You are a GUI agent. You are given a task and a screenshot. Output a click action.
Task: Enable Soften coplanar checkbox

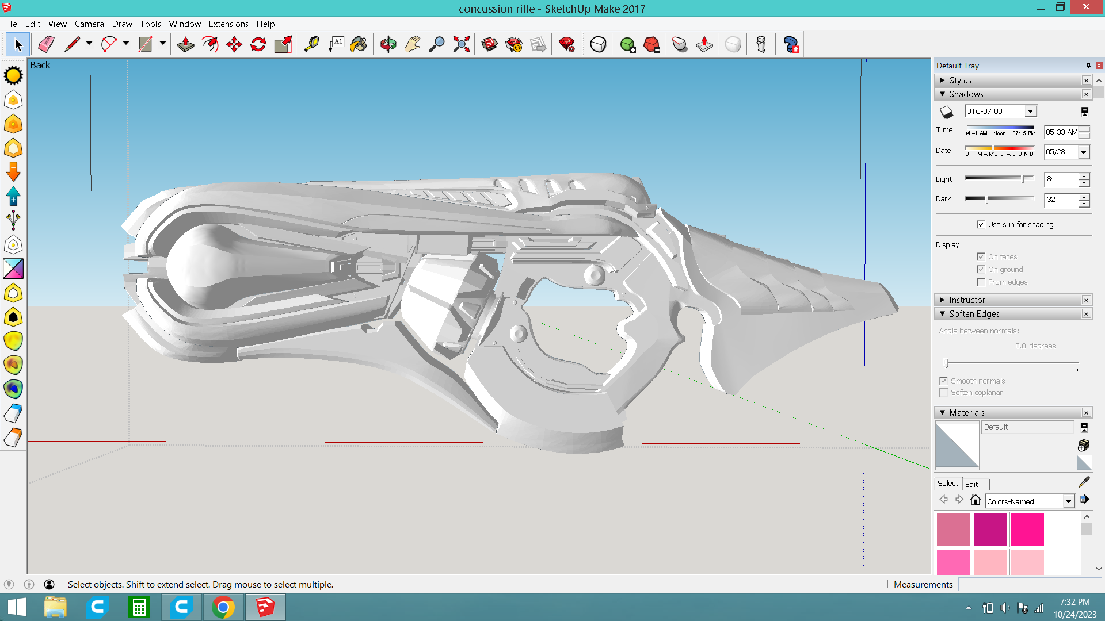pos(943,392)
